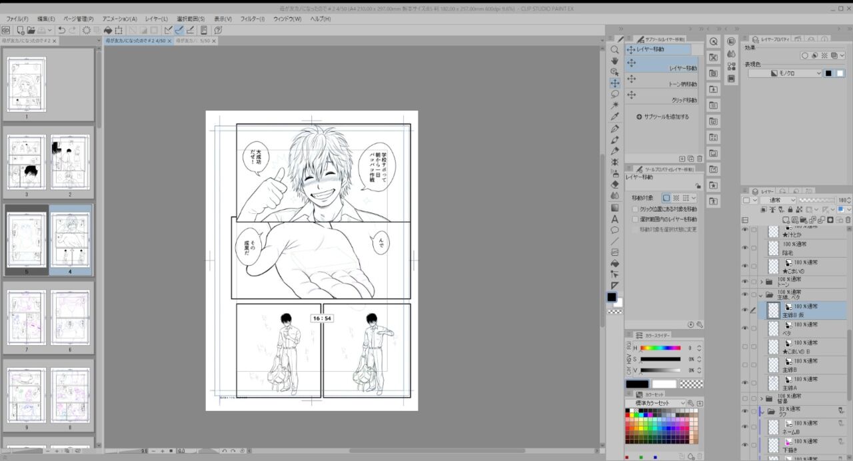Viewport: 853px width, 461px height.
Task: Click the H hue slider bar
Action: click(660, 348)
